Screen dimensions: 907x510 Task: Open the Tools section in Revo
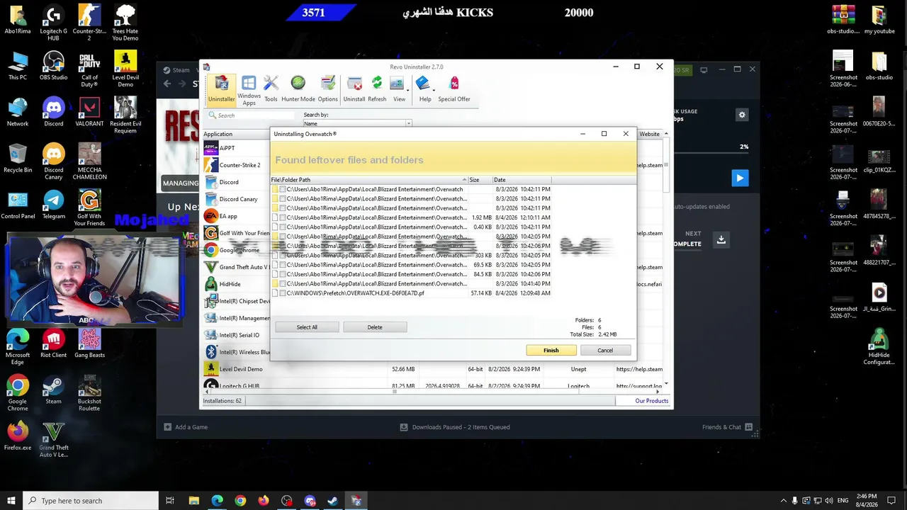pos(271,89)
